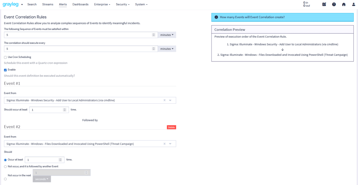The width and height of the screenshot is (358, 185).
Task: Select 'Not occur, and it is followed' option
Action: coord(5,166)
